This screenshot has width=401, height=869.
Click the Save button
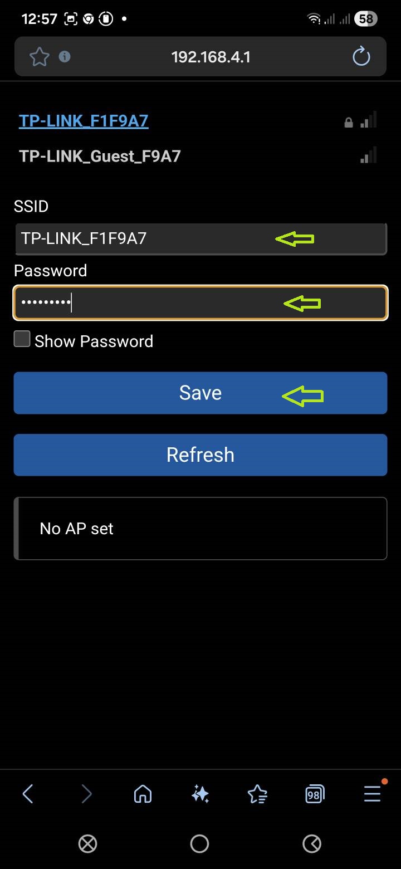coord(200,393)
